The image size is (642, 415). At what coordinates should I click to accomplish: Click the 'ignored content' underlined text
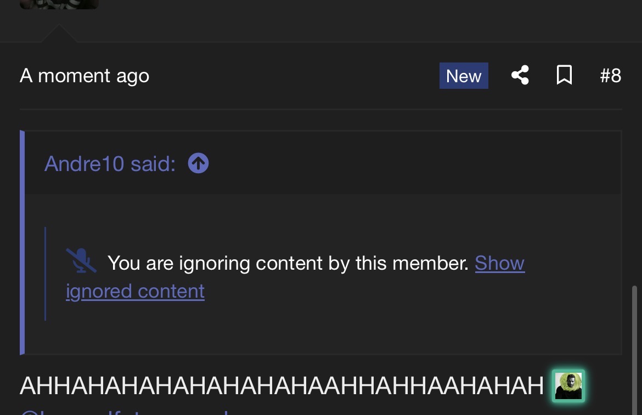click(135, 292)
